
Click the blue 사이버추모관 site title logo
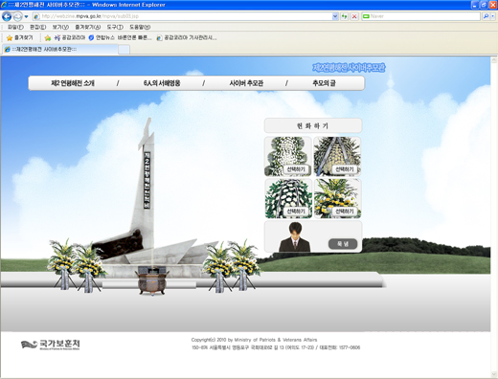(349, 68)
